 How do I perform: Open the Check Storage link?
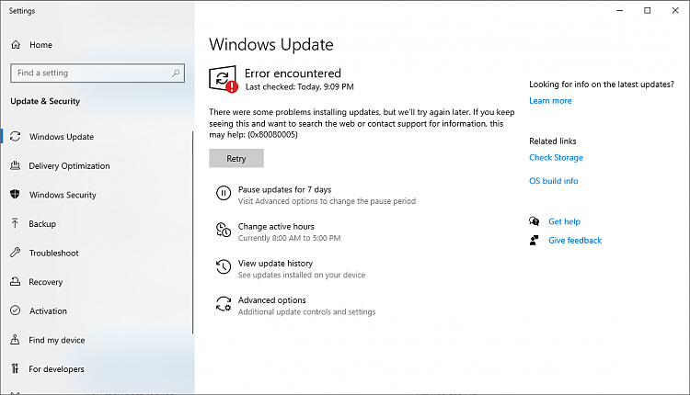coord(556,157)
